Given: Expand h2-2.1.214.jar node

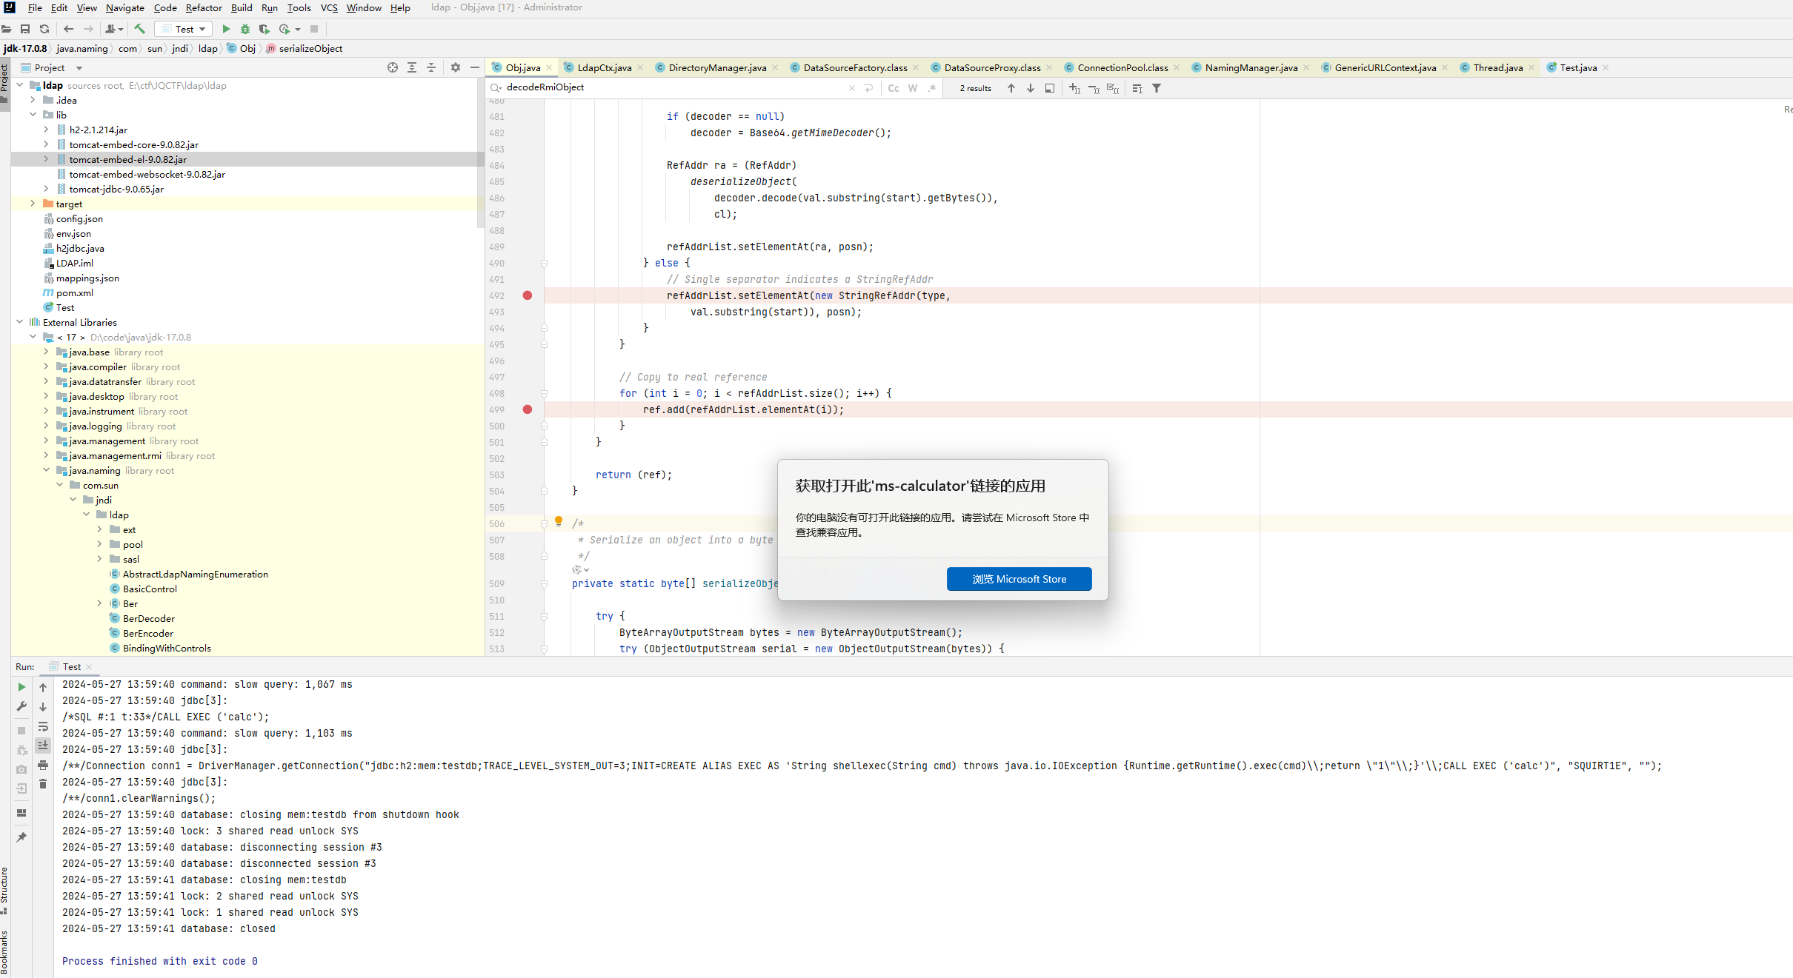Looking at the screenshot, I should coord(46,130).
